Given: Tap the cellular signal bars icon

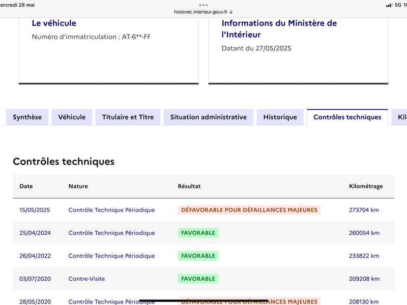Looking at the screenshot, I should 389,5.
